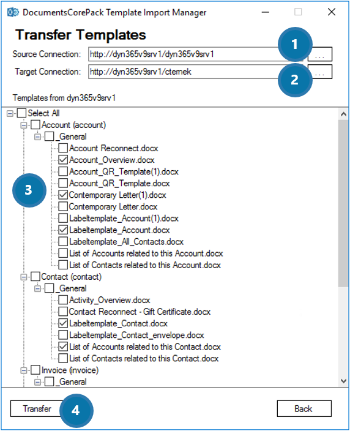Collapse the Account (account) tree node
Screen dimensions: 350x431
24,125
